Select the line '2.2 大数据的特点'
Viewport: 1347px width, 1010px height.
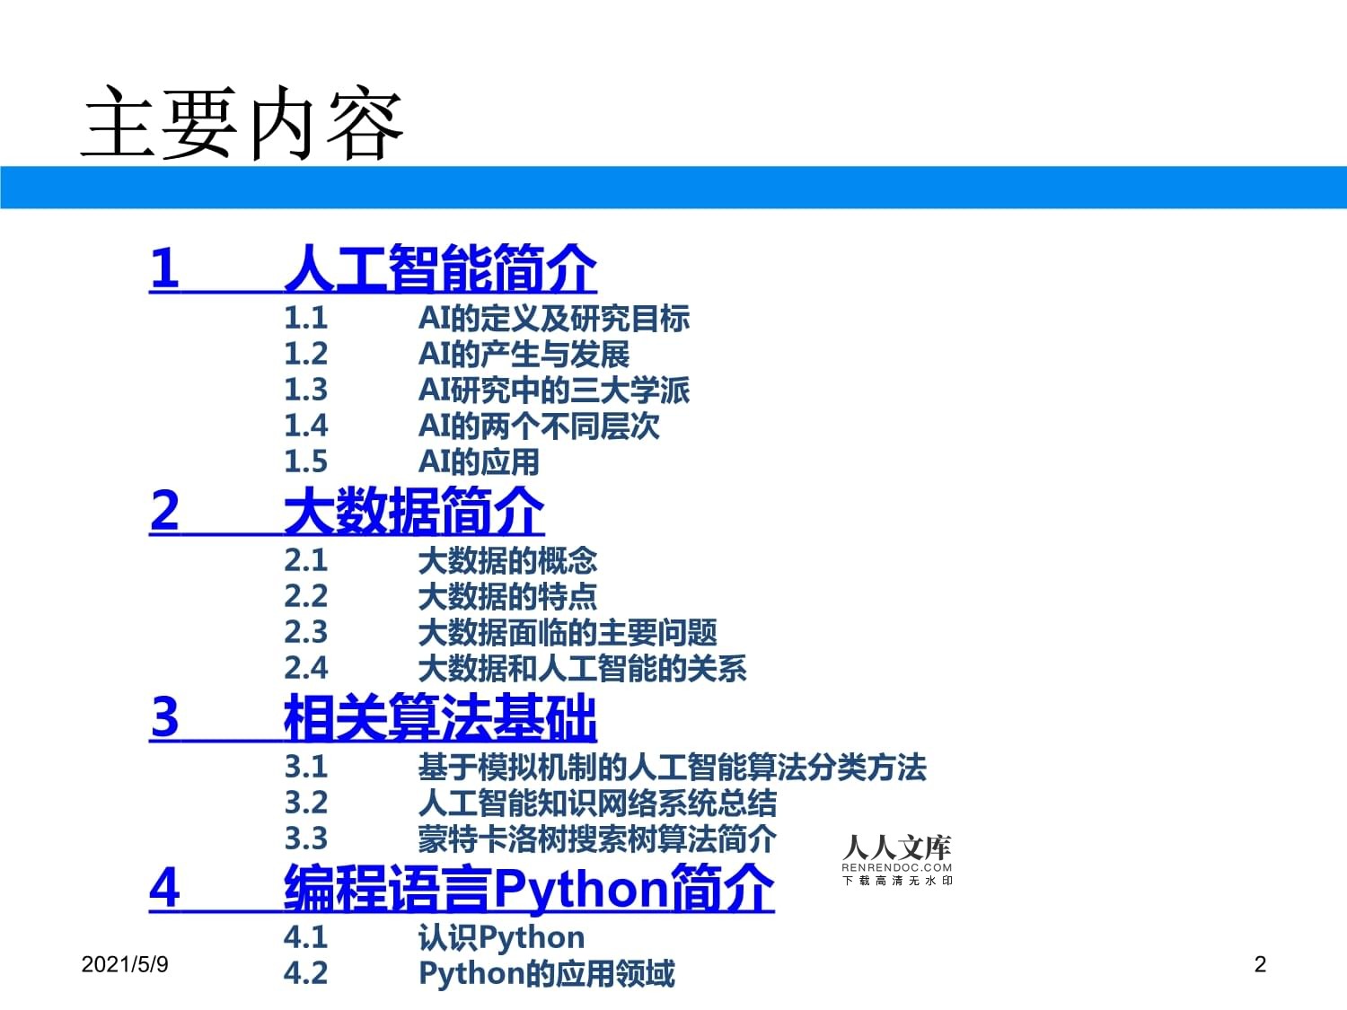coord(441,596)
